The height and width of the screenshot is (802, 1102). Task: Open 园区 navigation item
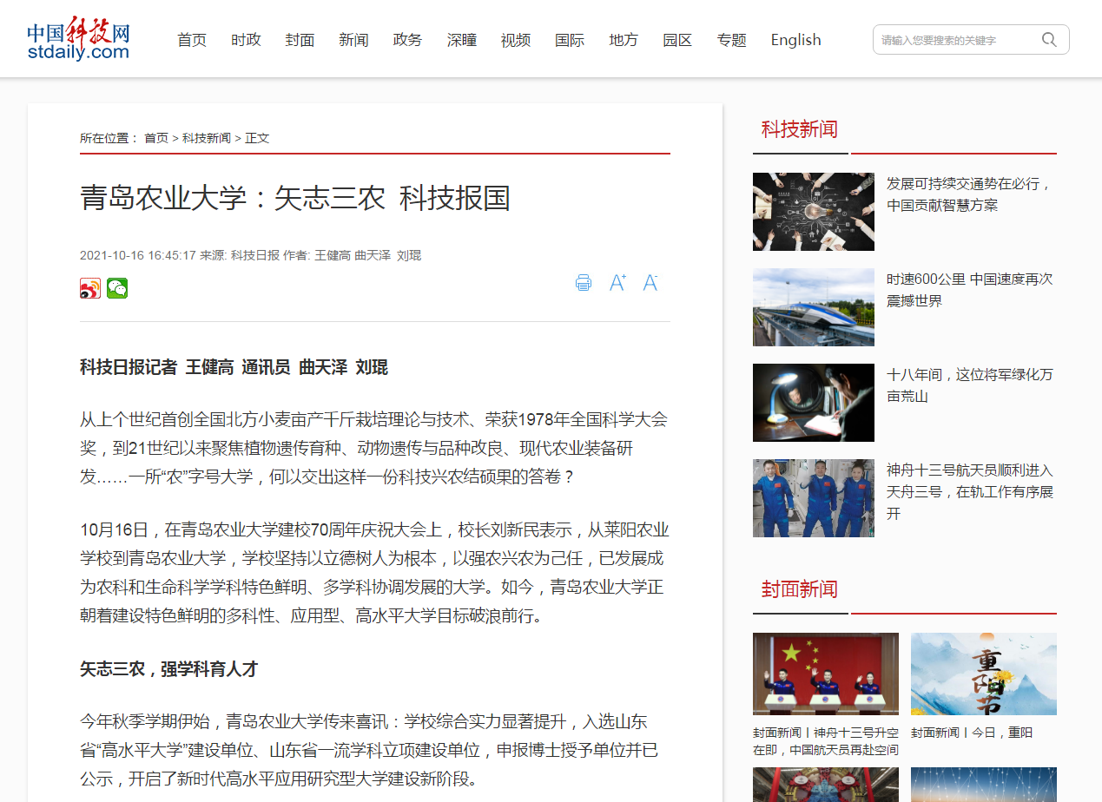(677, 40)
